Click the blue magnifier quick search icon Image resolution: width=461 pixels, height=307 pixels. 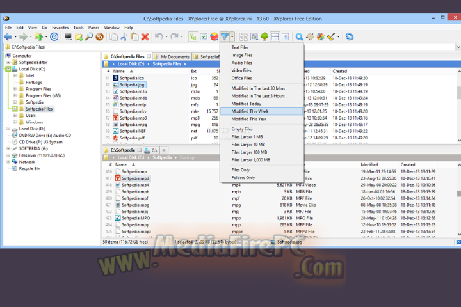coord(299,36)
